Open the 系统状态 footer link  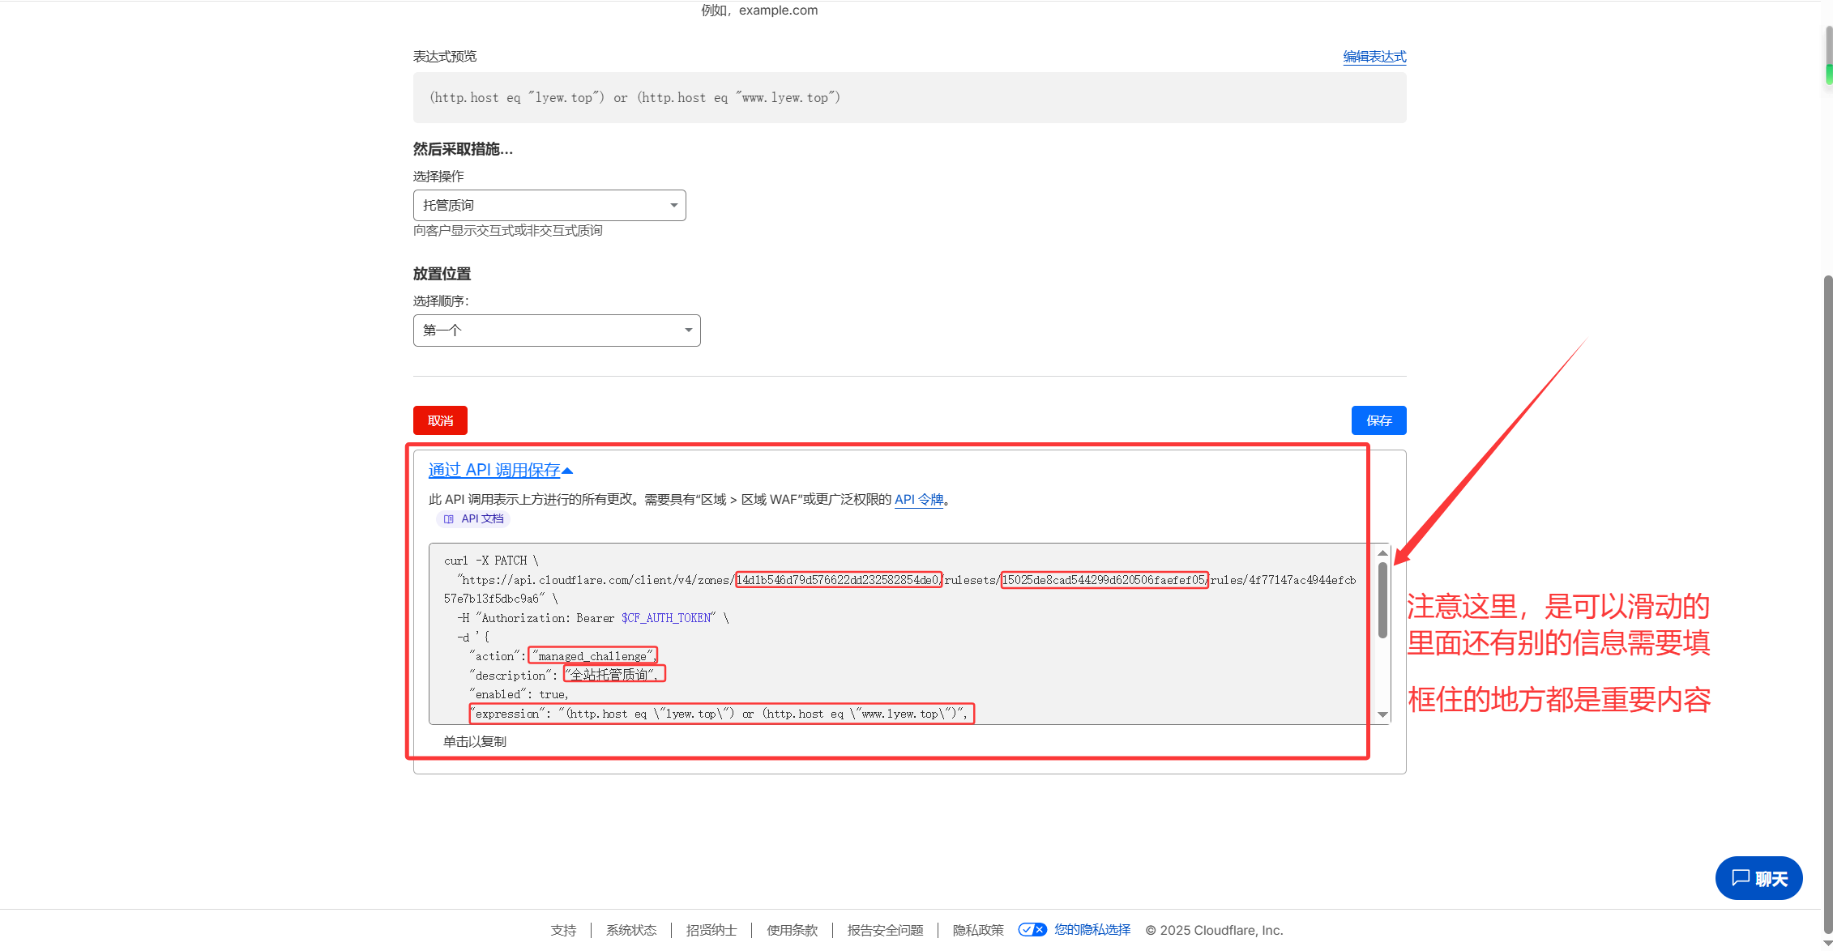pos(631,930)
